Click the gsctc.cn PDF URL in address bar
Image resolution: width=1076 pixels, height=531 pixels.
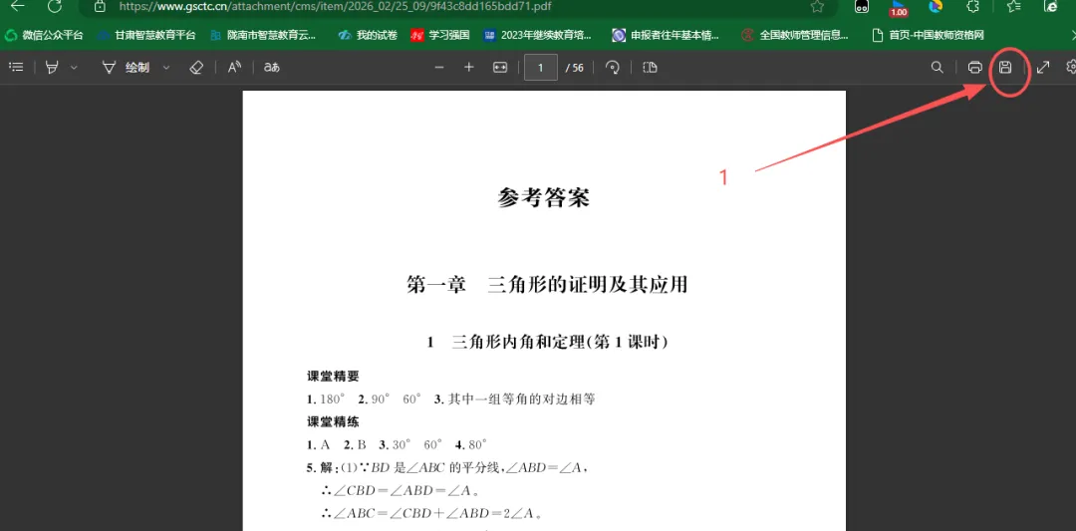tap(335, 6)
